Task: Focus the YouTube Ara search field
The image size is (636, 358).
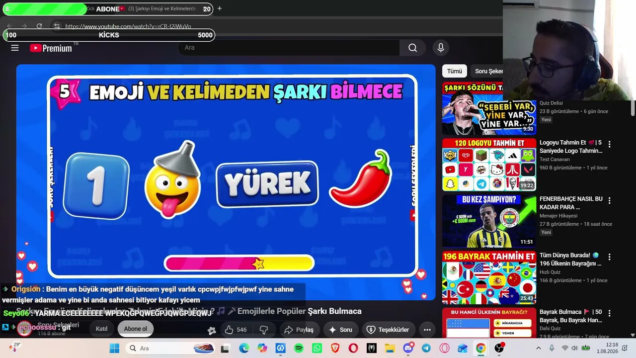Action: coord(289,48)
